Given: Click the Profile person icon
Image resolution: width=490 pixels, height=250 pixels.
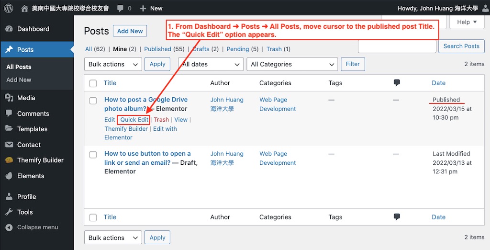Looking at the screenshot, I should [x=9, y=196].
